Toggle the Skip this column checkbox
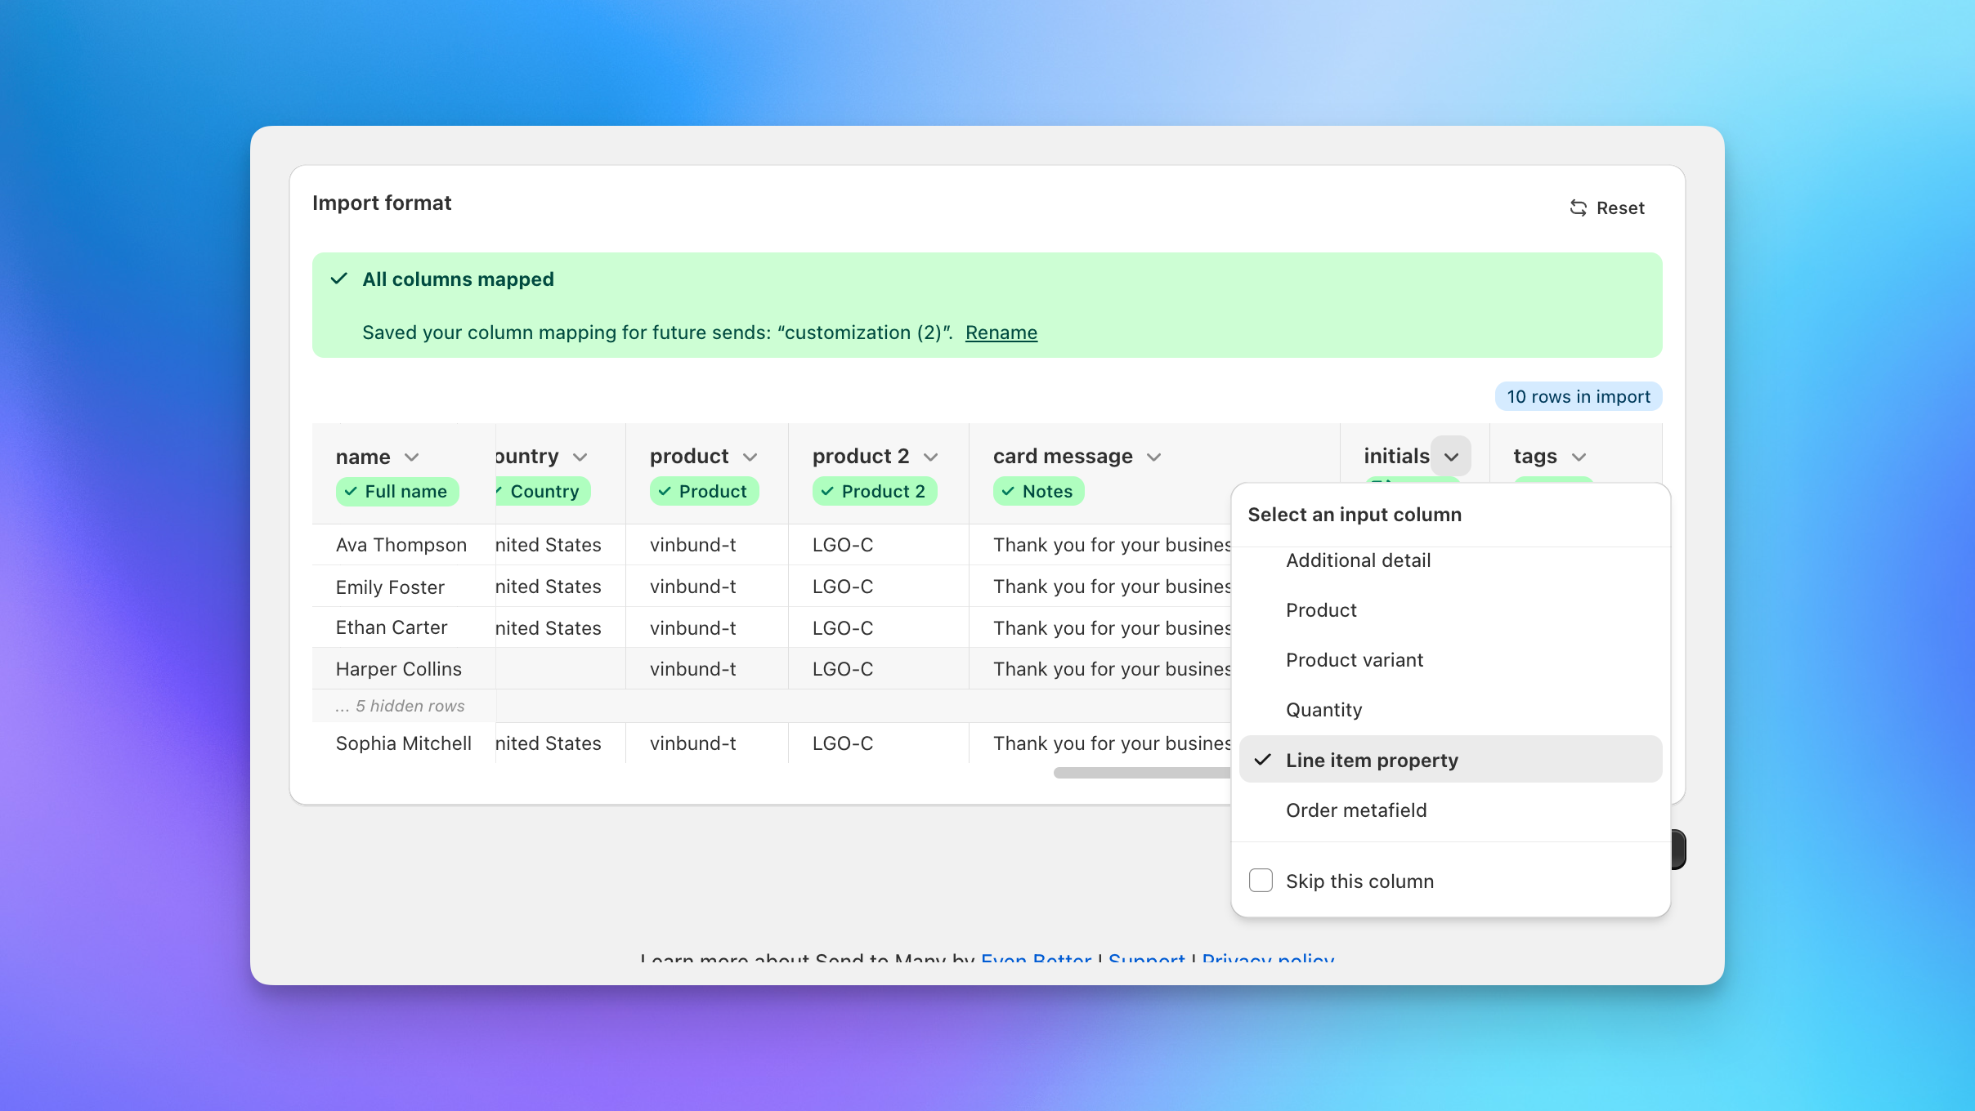1975x1111 pixels. click(x=1261, y=881)
